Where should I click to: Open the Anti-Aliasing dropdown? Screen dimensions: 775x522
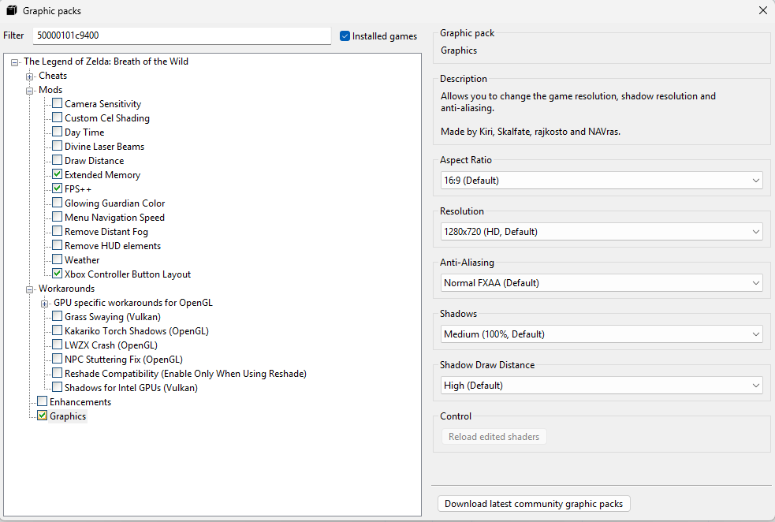pyautogui.click(x=602, y=283)
